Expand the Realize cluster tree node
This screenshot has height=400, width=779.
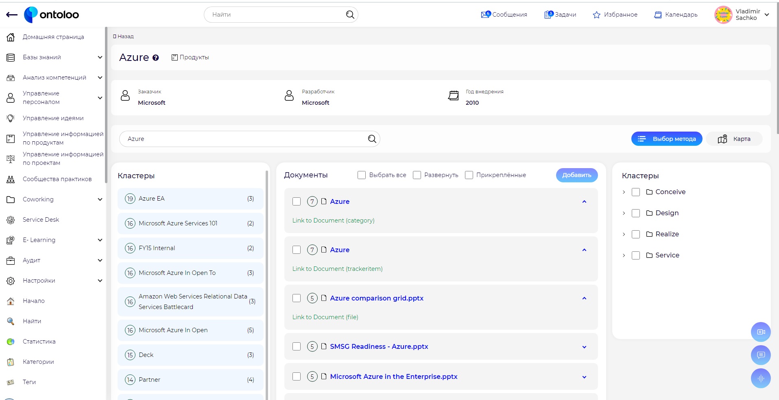pos(624,234)
